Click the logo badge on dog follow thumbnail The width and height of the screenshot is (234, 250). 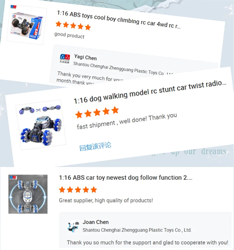pos(13,177)
